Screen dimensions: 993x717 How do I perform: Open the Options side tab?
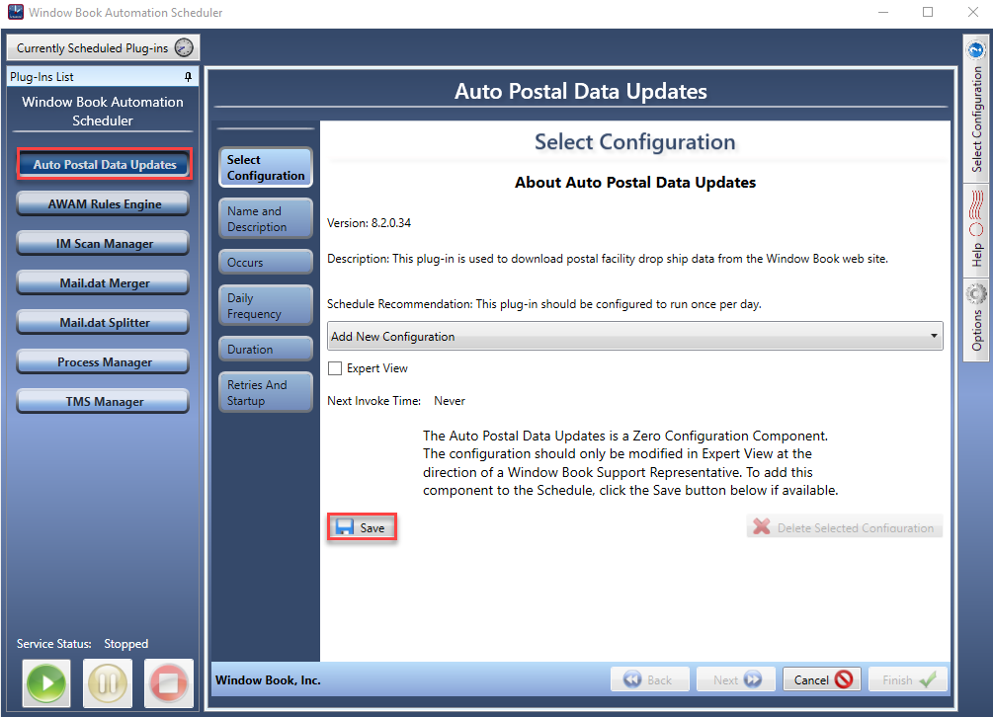pos(976,320)
